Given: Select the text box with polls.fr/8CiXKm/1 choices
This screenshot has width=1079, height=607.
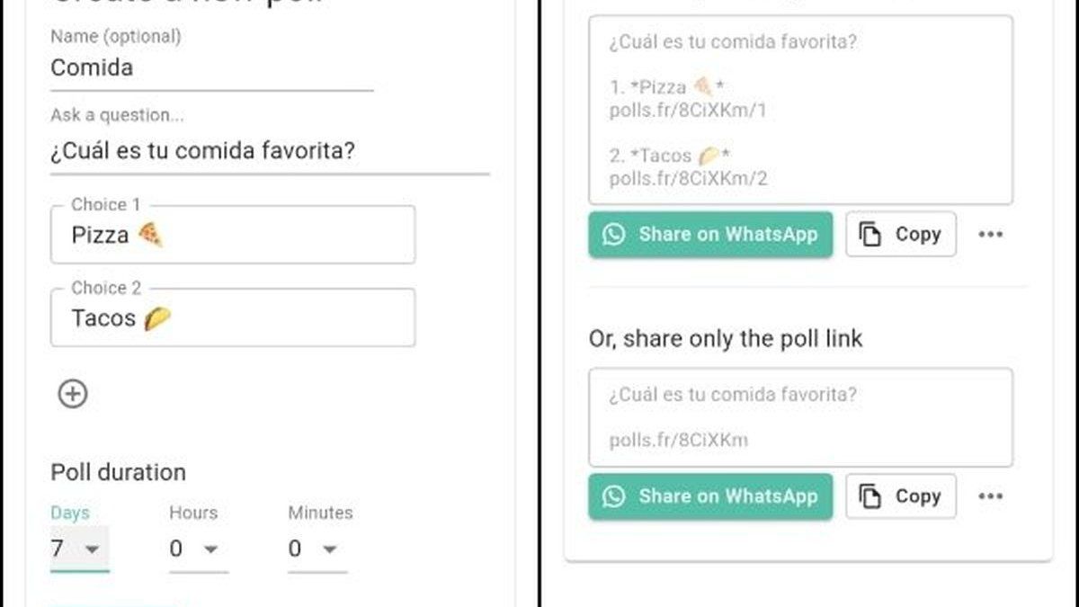Looking at the screenshot, I should coord(800,110).
